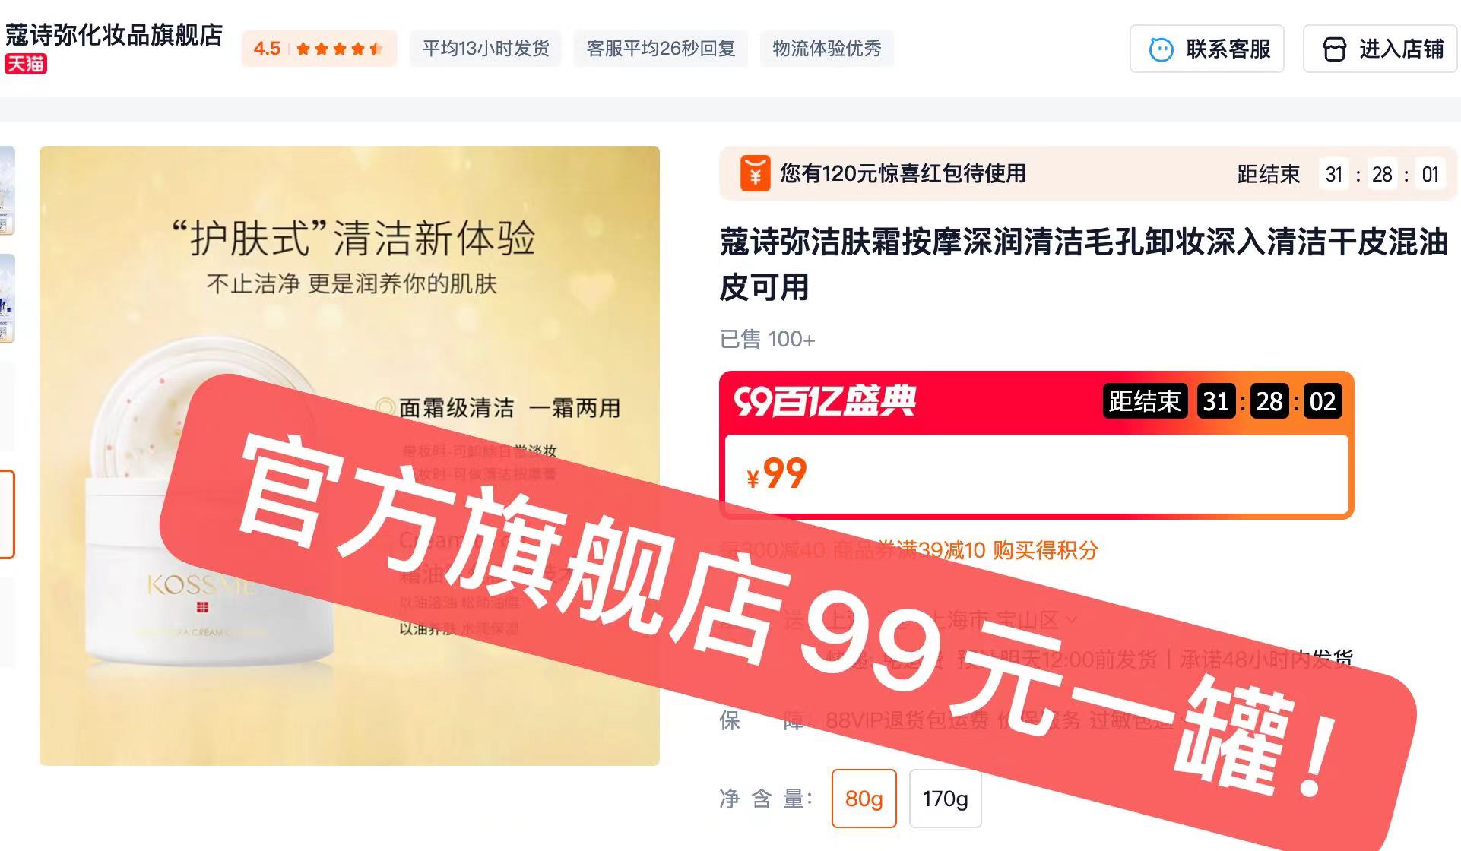
Task: Click the Tmall 天猫 badge
Action: [26, 64]
